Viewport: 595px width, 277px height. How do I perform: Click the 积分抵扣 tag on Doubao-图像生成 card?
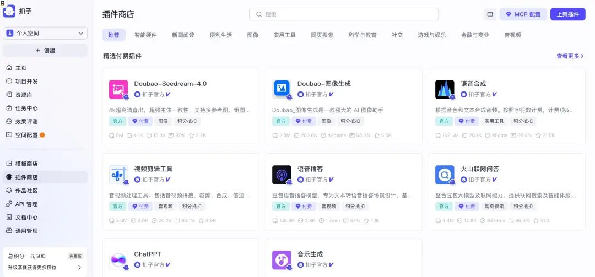349,121
